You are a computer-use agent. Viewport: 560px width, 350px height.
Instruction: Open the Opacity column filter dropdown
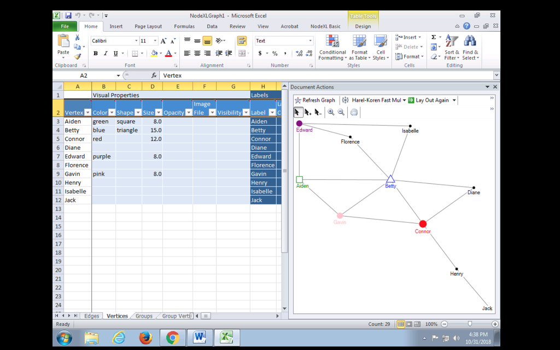click(189, 113)
